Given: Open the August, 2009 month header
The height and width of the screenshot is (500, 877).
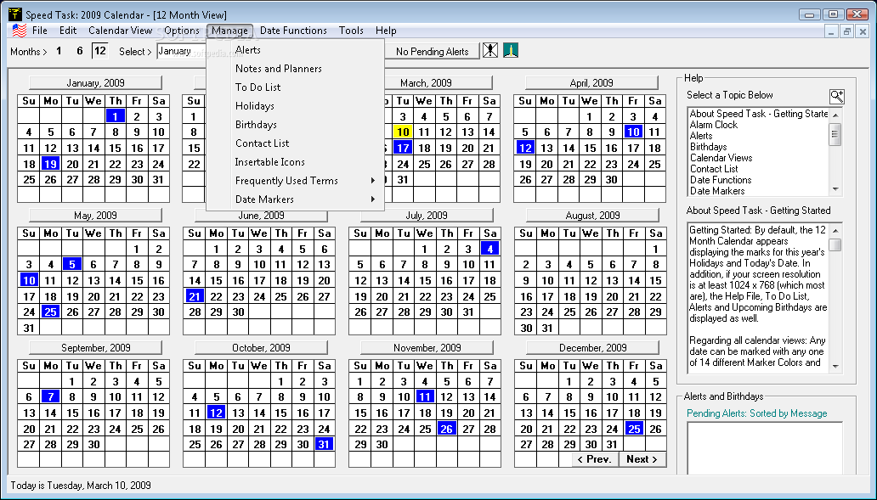Looking at the screenshot, I should tap(592, 215).
